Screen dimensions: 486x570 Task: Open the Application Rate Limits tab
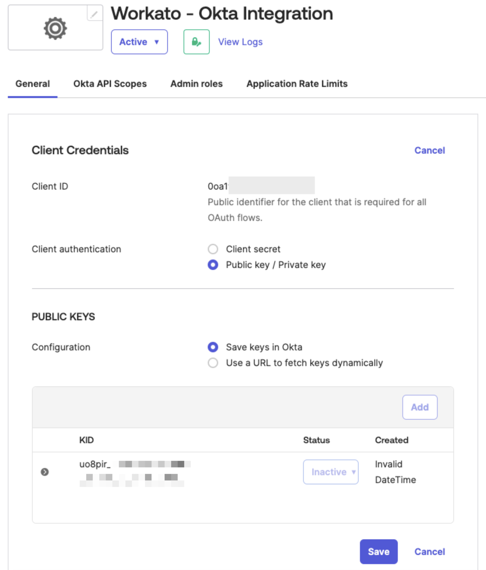[x=297, y=84]
